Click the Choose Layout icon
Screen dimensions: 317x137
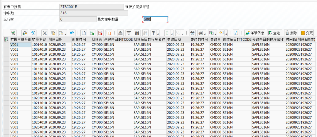(x=222, y=33)
